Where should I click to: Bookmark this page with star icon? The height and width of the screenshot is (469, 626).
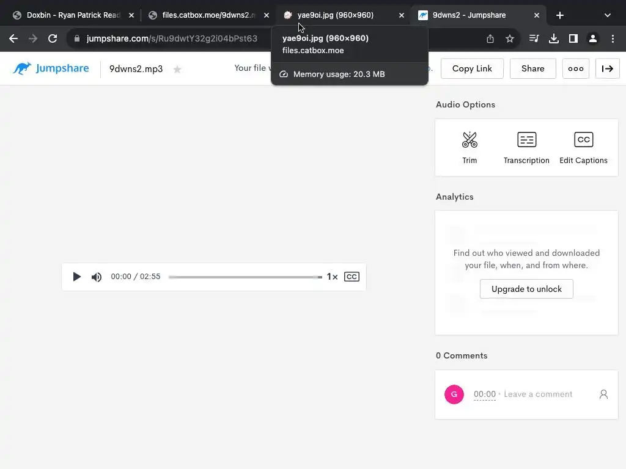(509, 38)
